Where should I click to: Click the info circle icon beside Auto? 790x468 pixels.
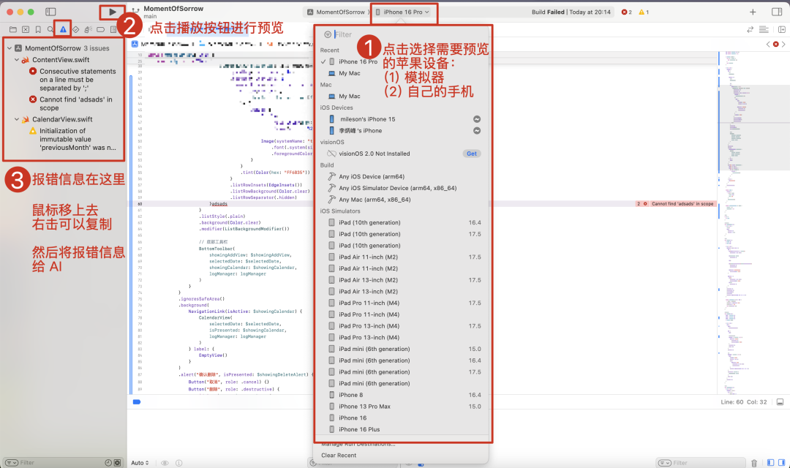pyautogui.click(x=179, y=463)
